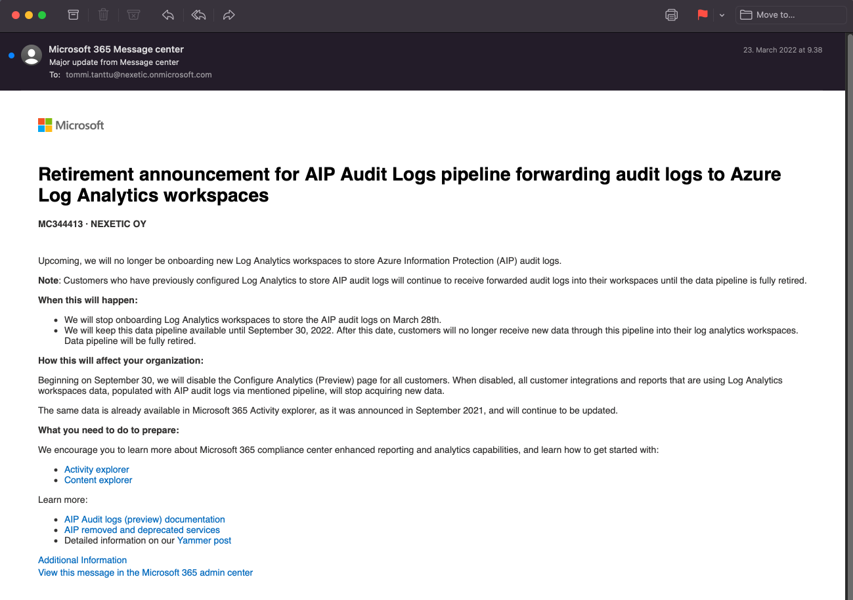Viewport: 853px width, 600px height.
Task: Open AIP removed and deprecated services link
Action: point(142,530)
